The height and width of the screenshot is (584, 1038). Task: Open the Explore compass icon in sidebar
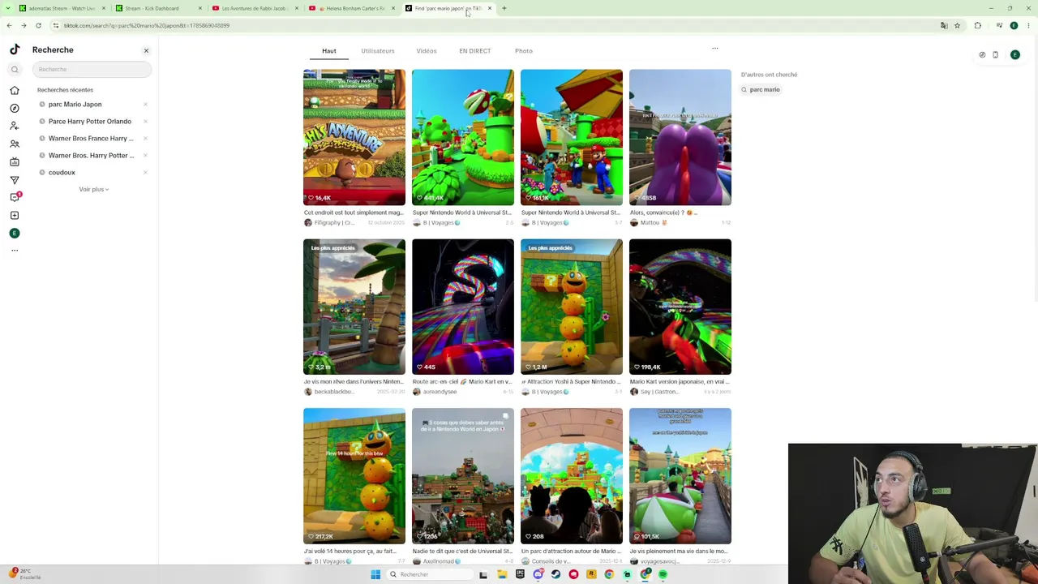15,108
